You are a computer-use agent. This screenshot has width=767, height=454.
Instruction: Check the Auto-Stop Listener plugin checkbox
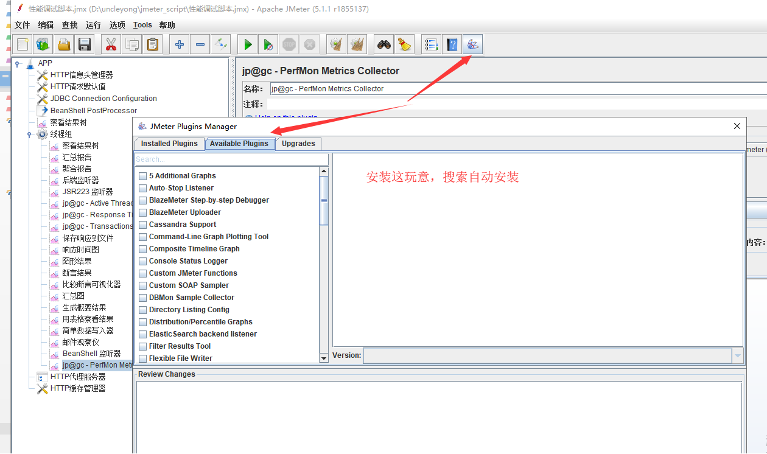point(142,187)
